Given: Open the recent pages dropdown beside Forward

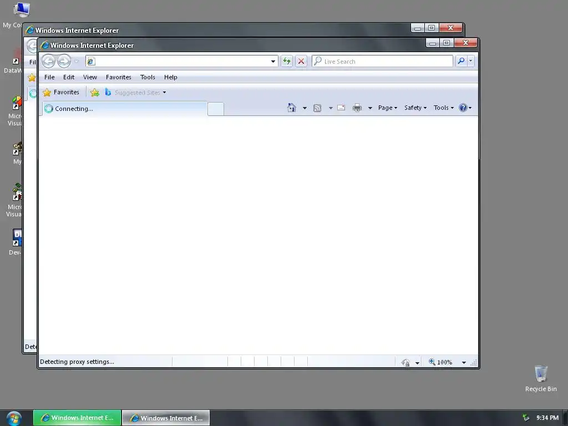Looking at the screenshot, I should (x=77, y=61).
